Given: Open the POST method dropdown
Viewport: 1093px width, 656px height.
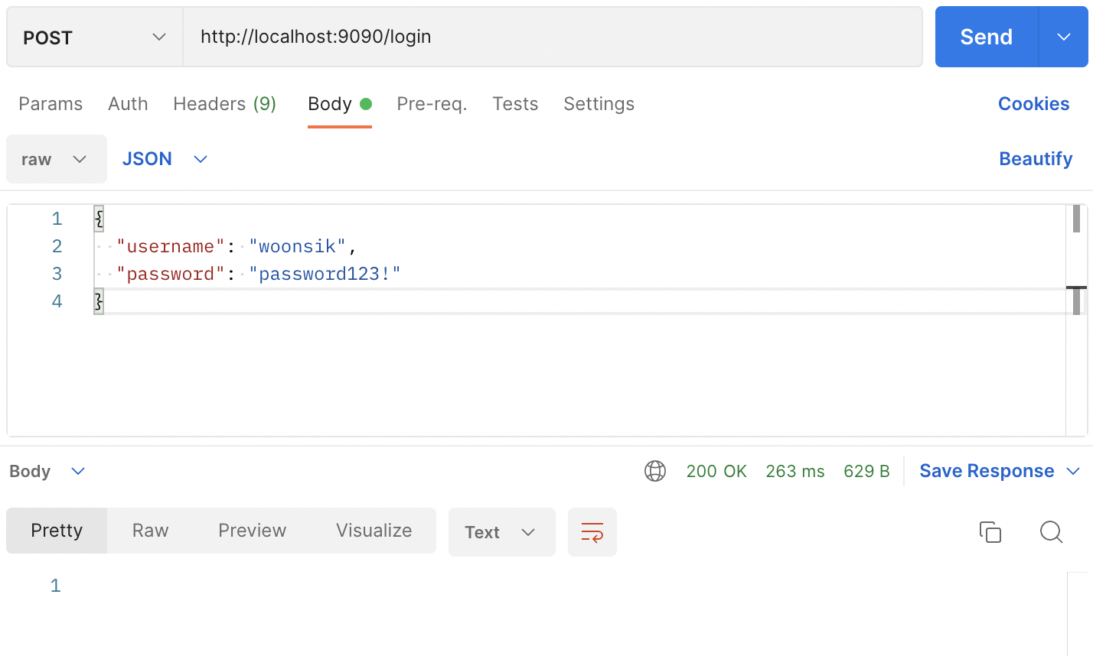Looking at the screenshot, I should (x=95, y=37).
